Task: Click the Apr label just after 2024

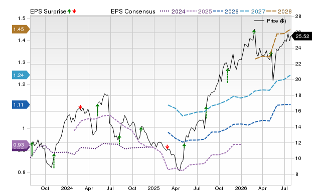Action: click(x=89, y=188)
